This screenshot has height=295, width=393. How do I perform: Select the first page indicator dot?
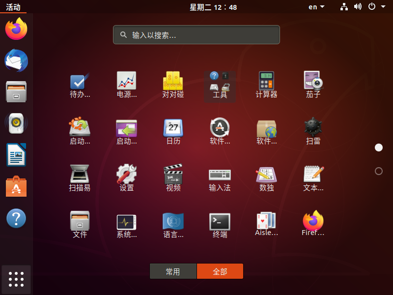378,147
